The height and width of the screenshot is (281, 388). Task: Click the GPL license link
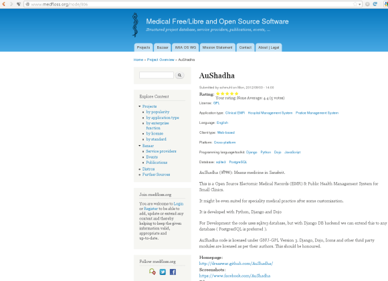(216, 103)
